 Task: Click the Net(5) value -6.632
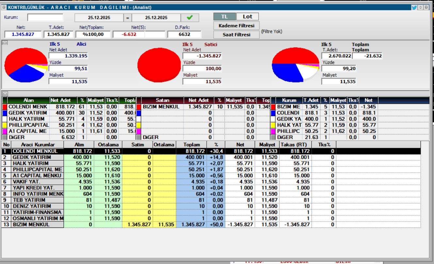pos(129,34)
